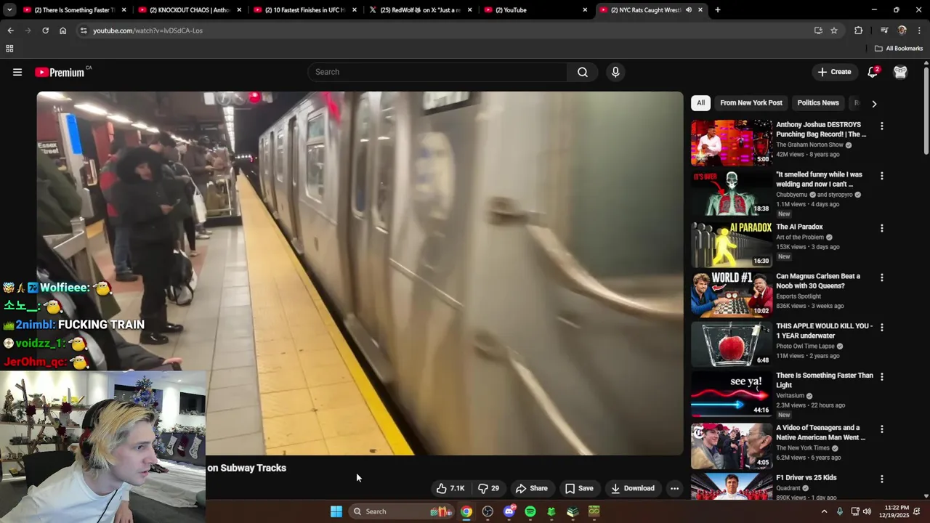The width and height of the screenshot is (930, 523).
Task: Switch to 10 Fastest Finishes in UFC tab
Action: click(x=305, y=10)
